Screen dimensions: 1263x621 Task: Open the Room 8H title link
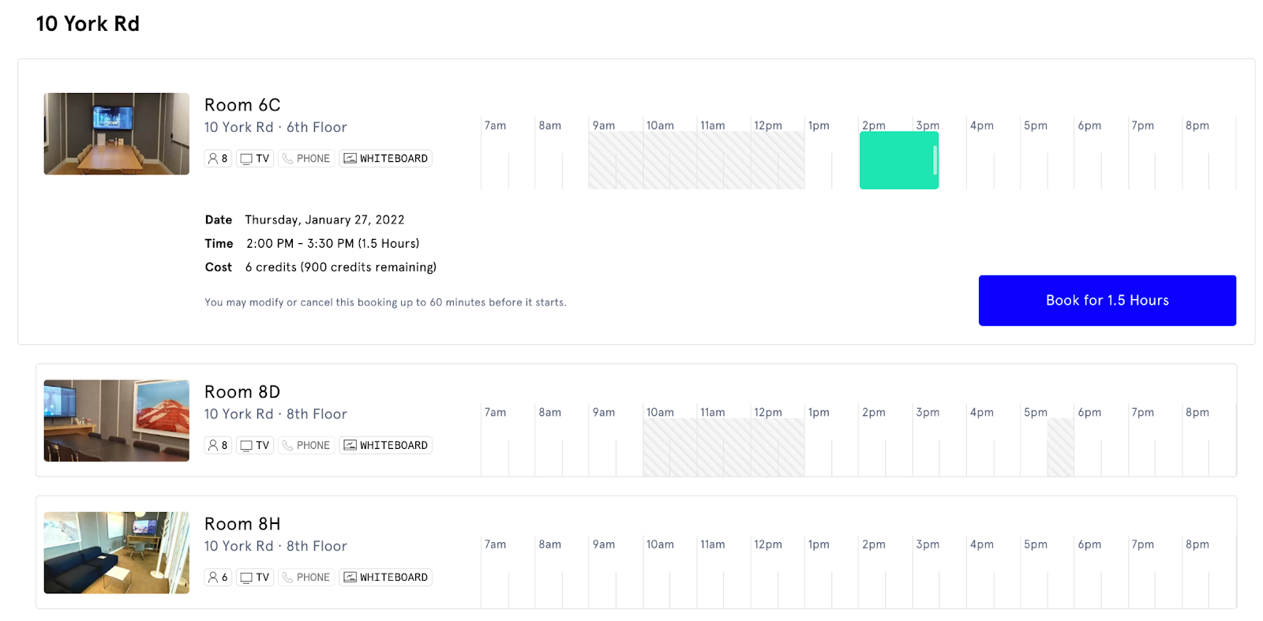coord(242,524)
